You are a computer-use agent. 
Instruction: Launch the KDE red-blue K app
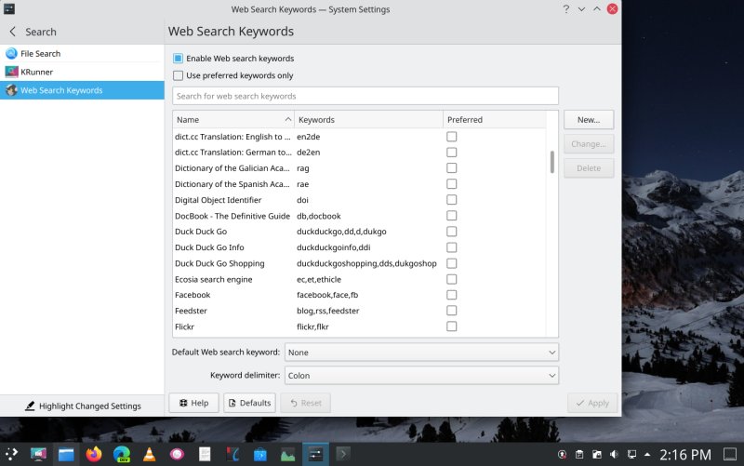pos(232,454)
